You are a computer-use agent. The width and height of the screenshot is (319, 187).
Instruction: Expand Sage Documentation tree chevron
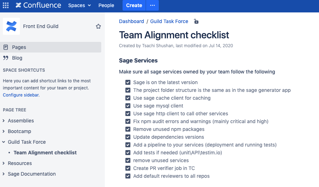coord(4,174)
